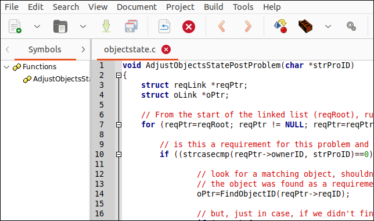Screen dimensions: 374x221
Task: Open the recent files dropdown arrow
Action: tap(83, 26)
